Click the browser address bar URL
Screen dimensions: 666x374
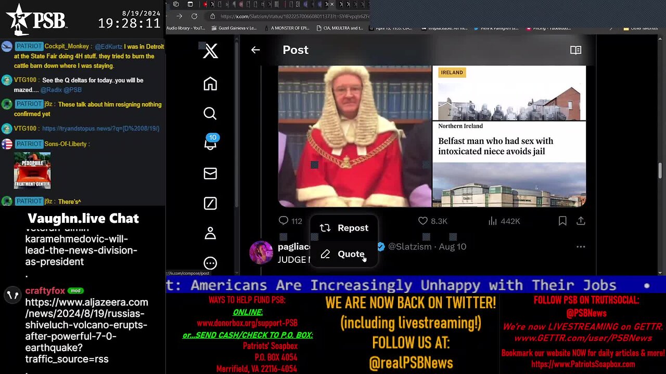pyautogui.click(x=295, y=16)
